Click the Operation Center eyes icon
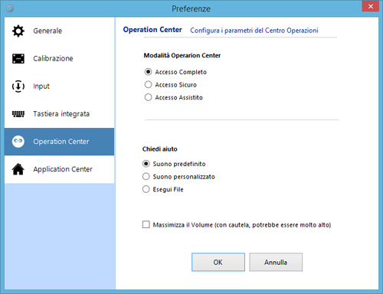The height and width of the screenshot is (294, 383). click(18, 142)
